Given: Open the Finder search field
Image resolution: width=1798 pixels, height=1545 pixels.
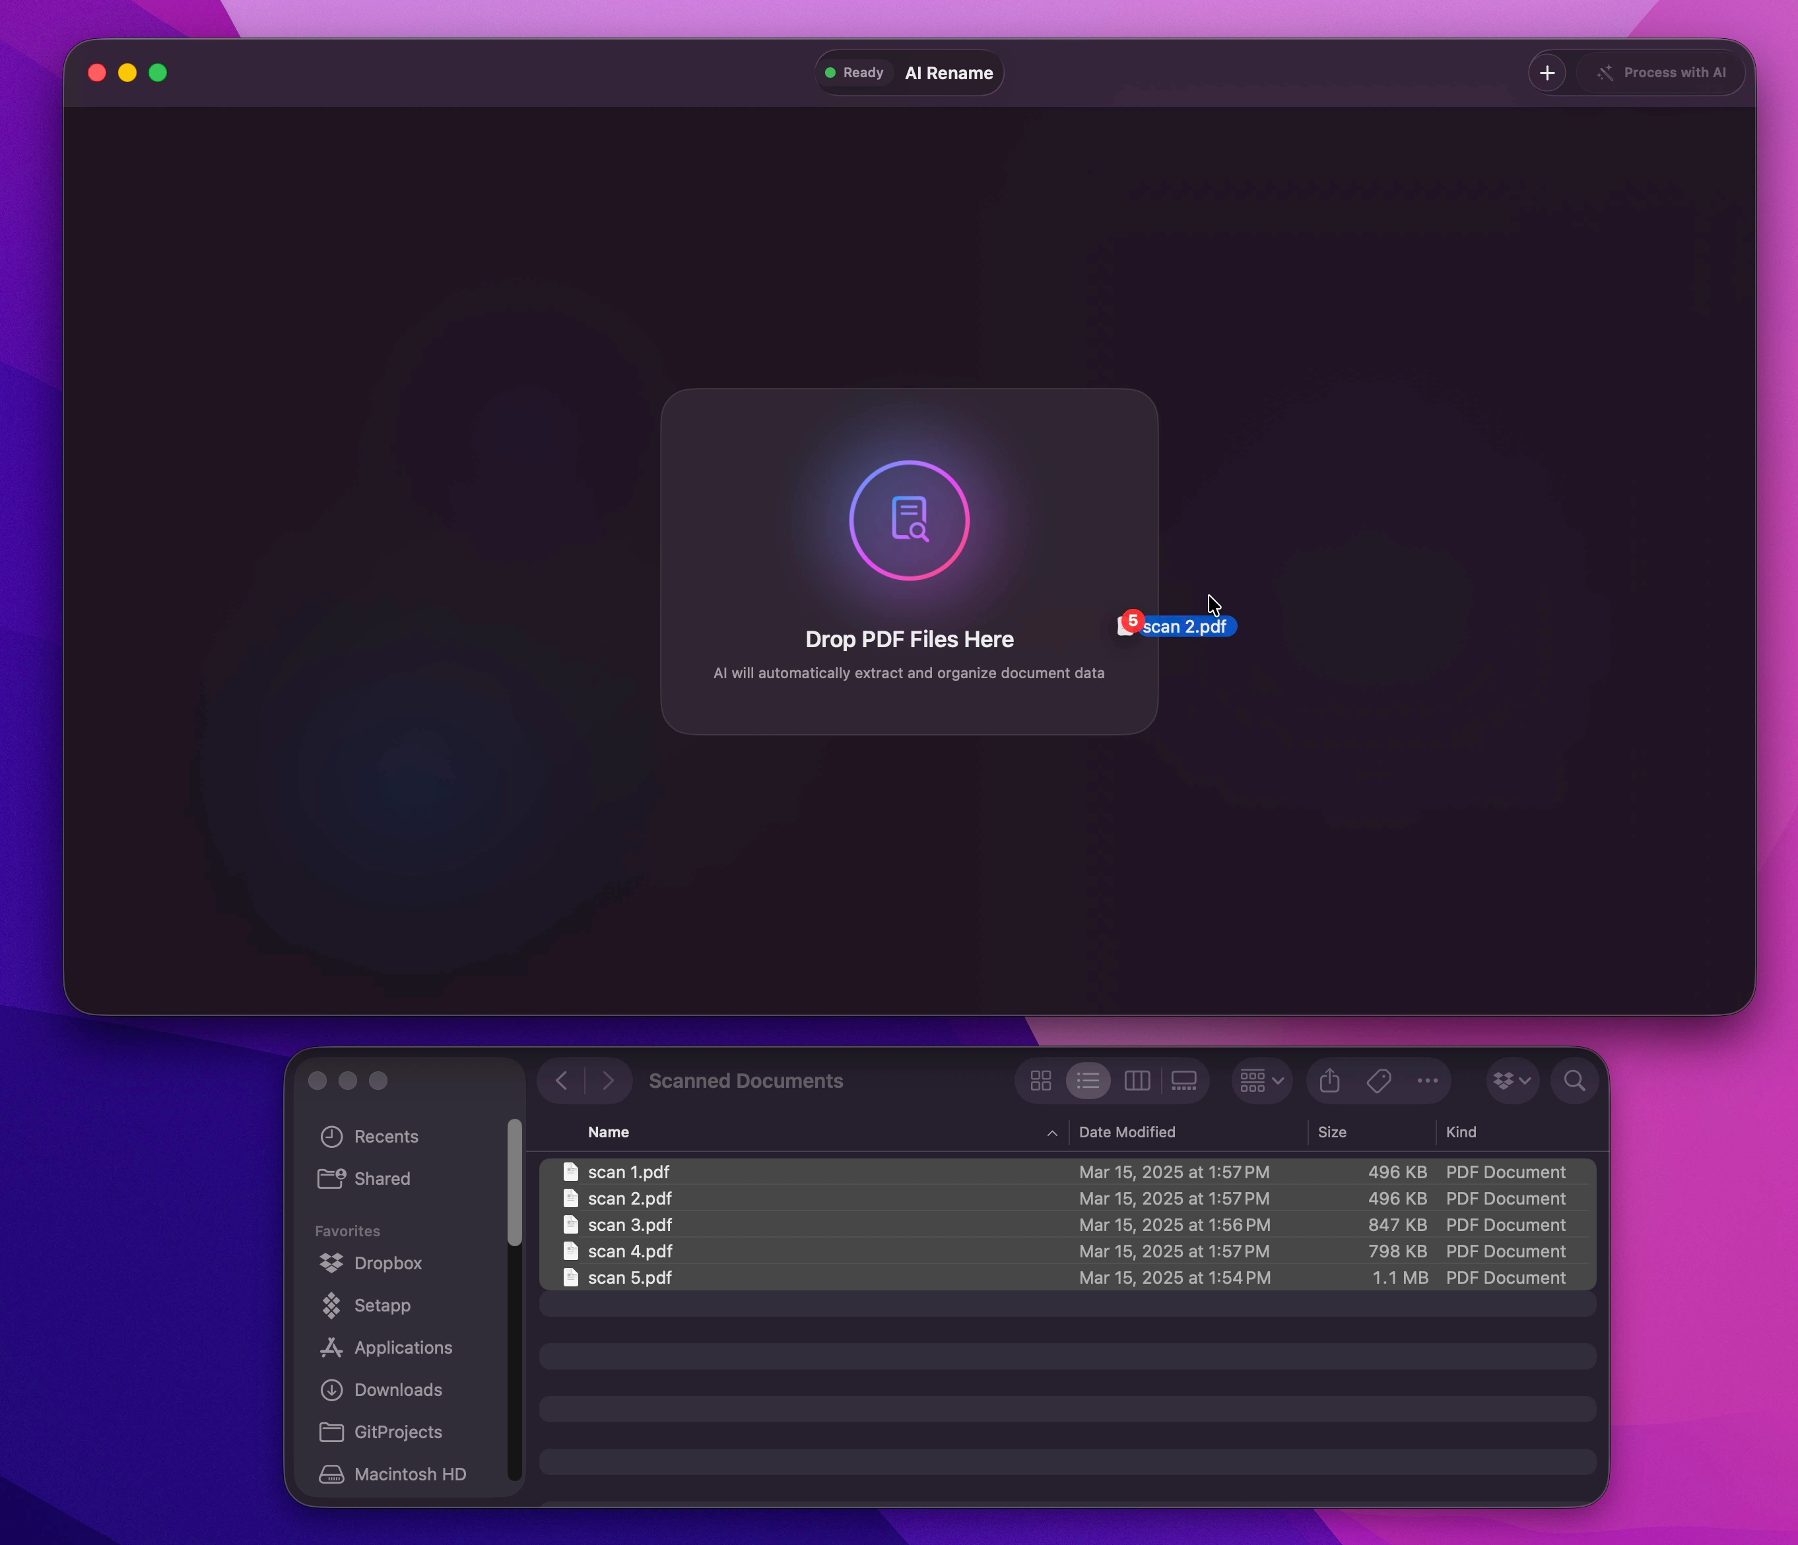Looking at the screenshot, I should 1574,1080.
